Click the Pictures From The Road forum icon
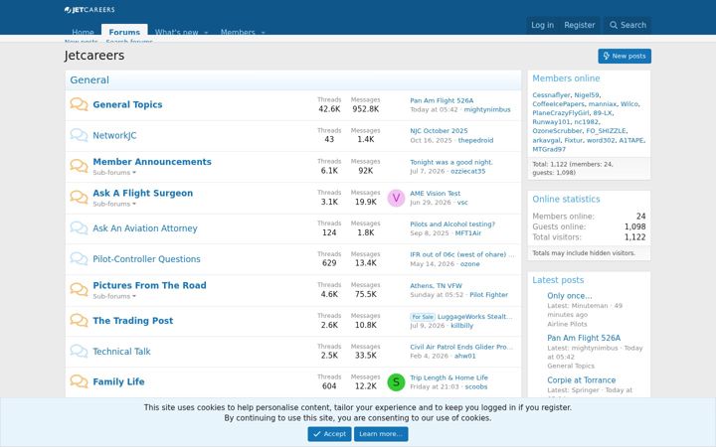The width and height of the screenshot is (716, 447). click(79, 290)
